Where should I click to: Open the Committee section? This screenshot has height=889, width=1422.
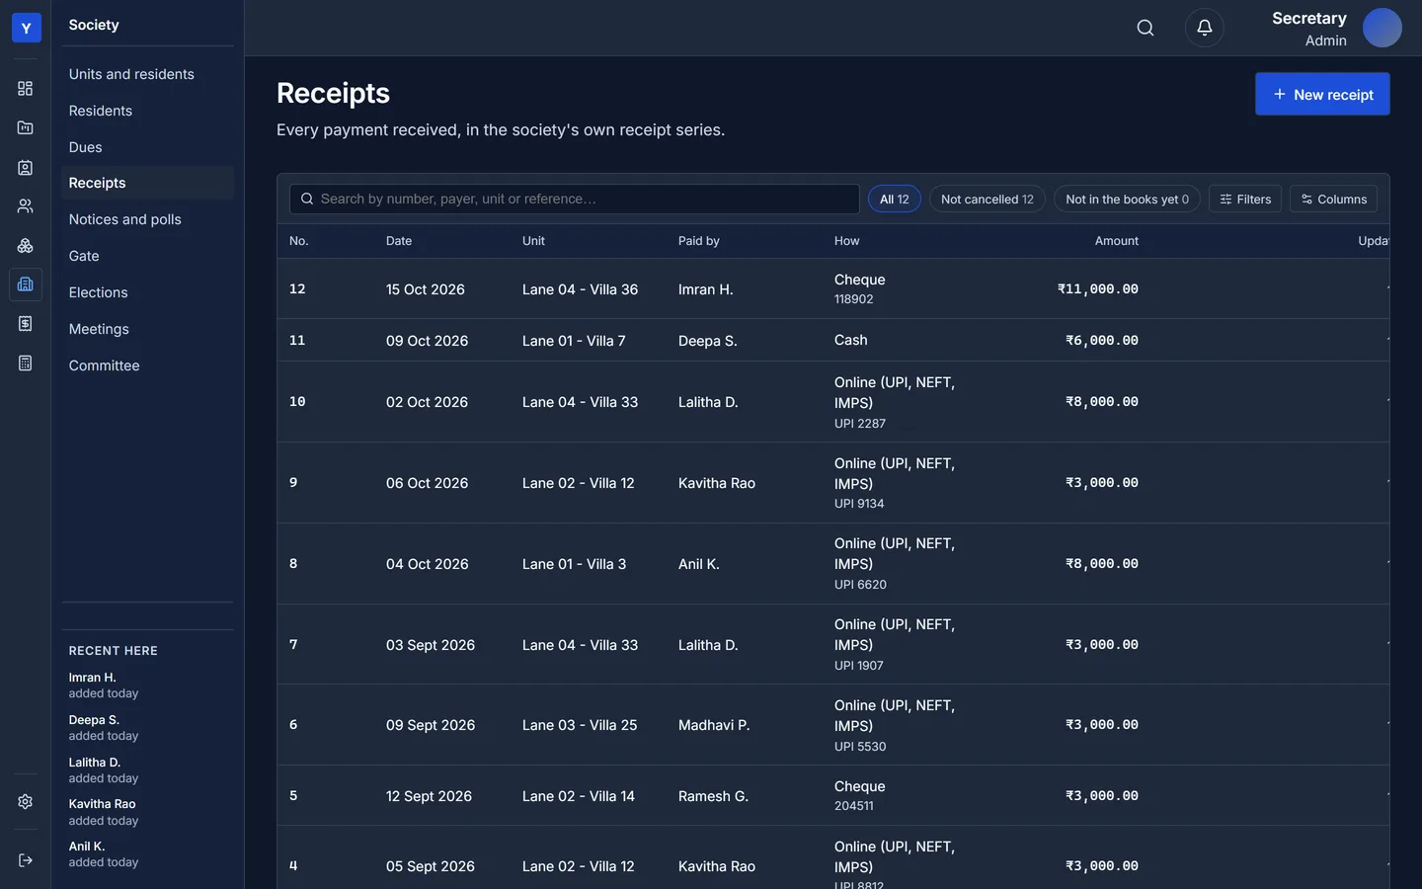(x=147, y=365)
